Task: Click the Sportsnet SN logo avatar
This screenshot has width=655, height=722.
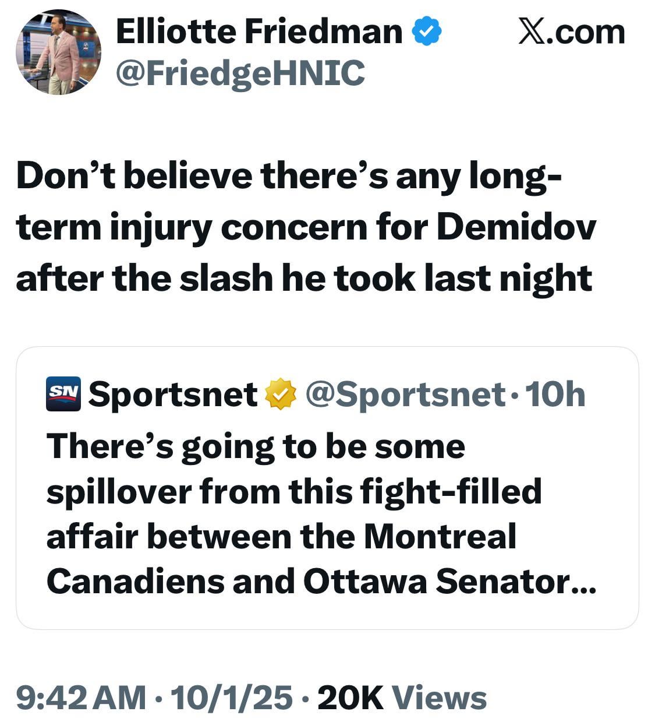Action: click(63, 395)
